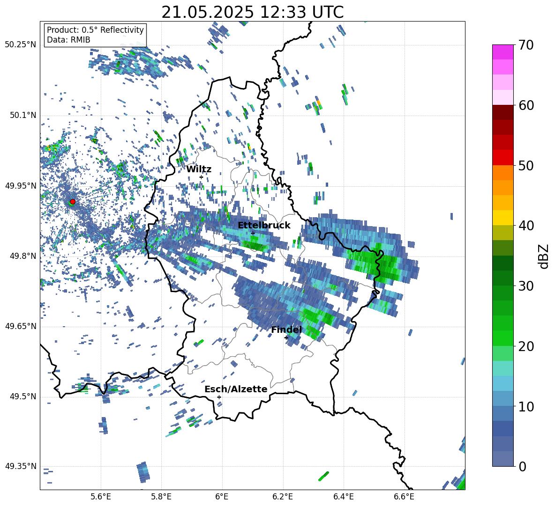Click the 5.8°E longitude tick label

tap(161, 497)
